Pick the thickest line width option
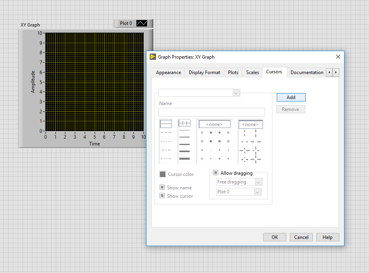The height and width of the screenshot is (273, 369). click(184, 158)
